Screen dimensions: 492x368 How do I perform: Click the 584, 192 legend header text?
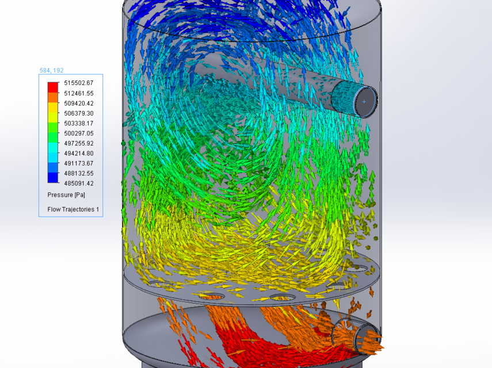[51, 70]
